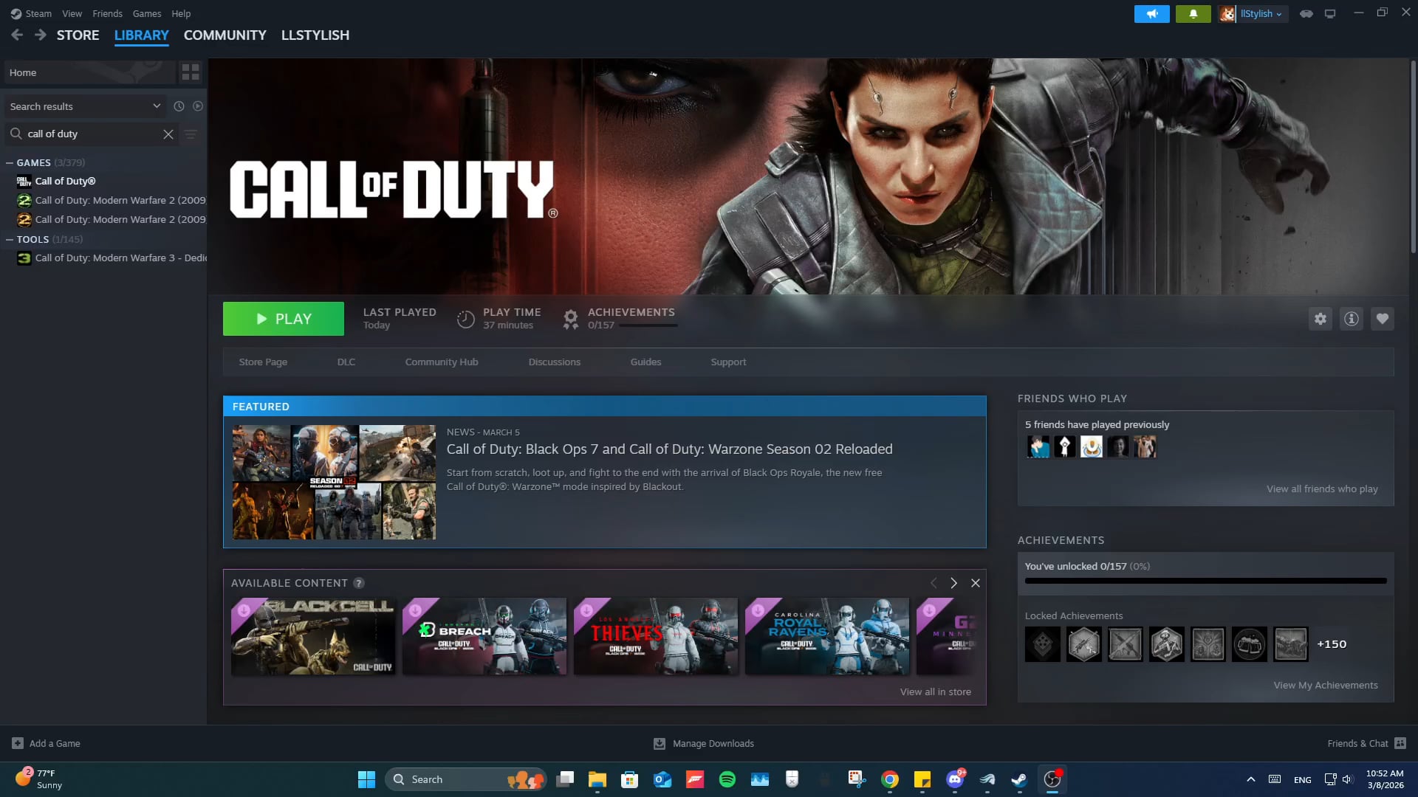Collapse the GAMES category

click(10, 163)
